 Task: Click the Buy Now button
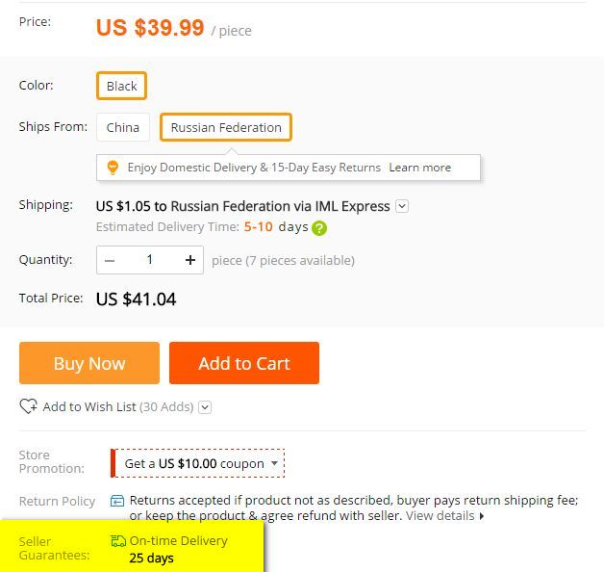(89, 363)
